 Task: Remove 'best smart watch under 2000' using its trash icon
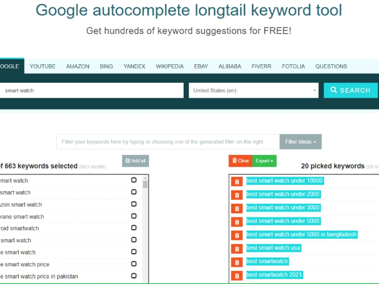(237, 195)
